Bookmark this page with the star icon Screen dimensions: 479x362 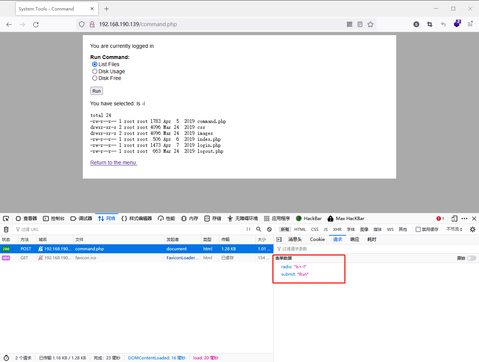(x=370, y=24)
